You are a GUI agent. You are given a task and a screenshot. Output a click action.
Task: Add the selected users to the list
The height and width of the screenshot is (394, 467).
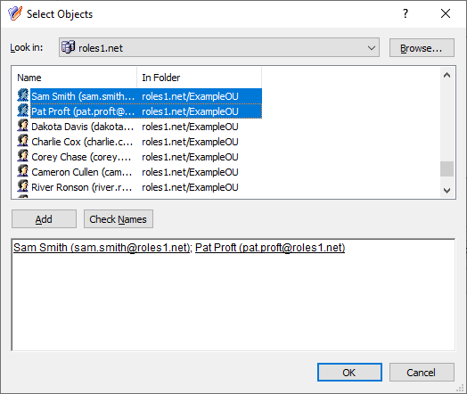click(x=44, y=219)
